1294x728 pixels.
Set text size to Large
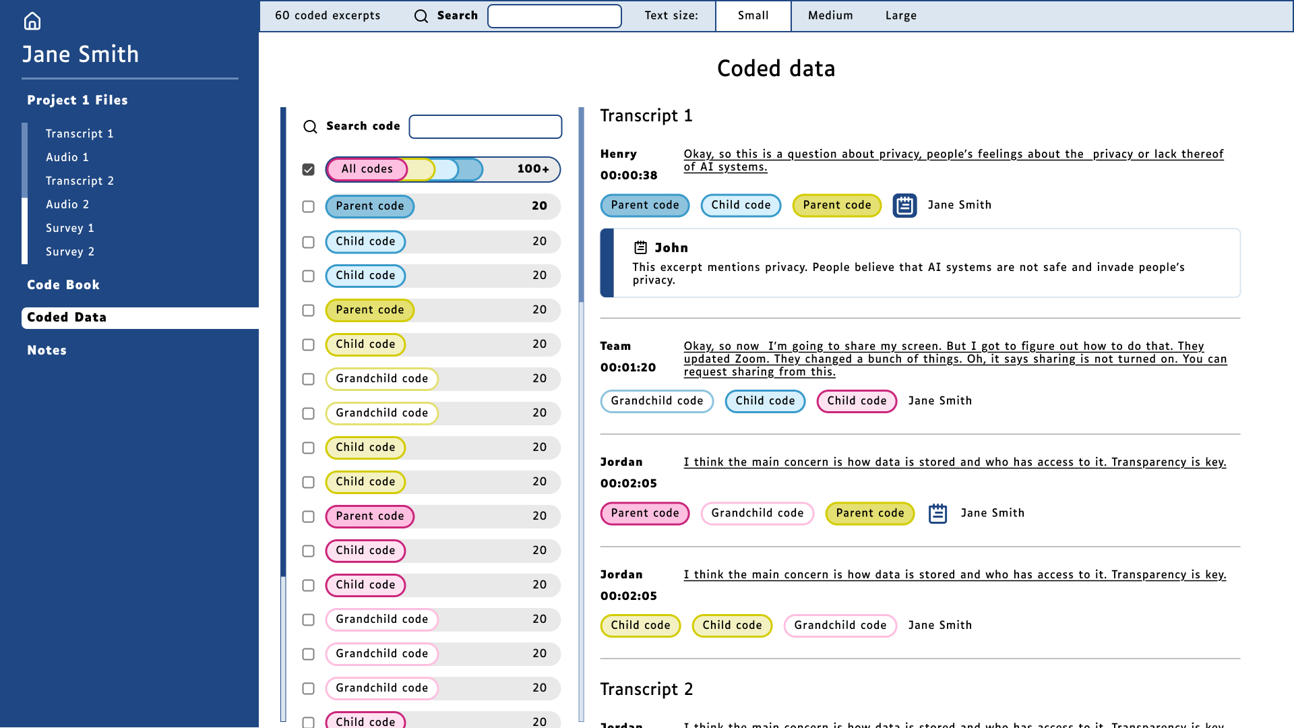[x=900, y=16]
